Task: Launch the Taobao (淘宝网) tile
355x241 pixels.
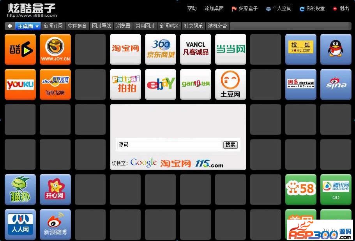Action: pos(125,49)
